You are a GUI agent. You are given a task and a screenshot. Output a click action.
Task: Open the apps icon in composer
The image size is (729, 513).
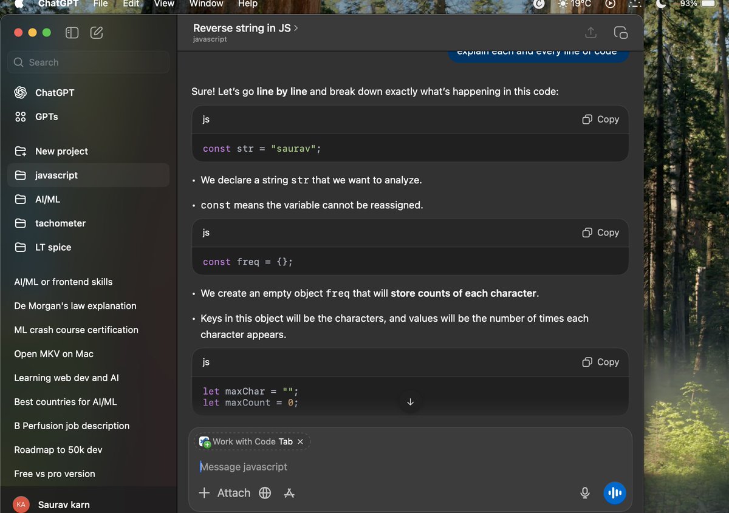289,493
